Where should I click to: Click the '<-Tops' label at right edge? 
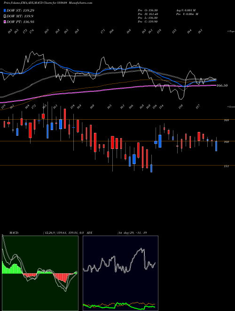pyautogui.click(x=231, y=32)
